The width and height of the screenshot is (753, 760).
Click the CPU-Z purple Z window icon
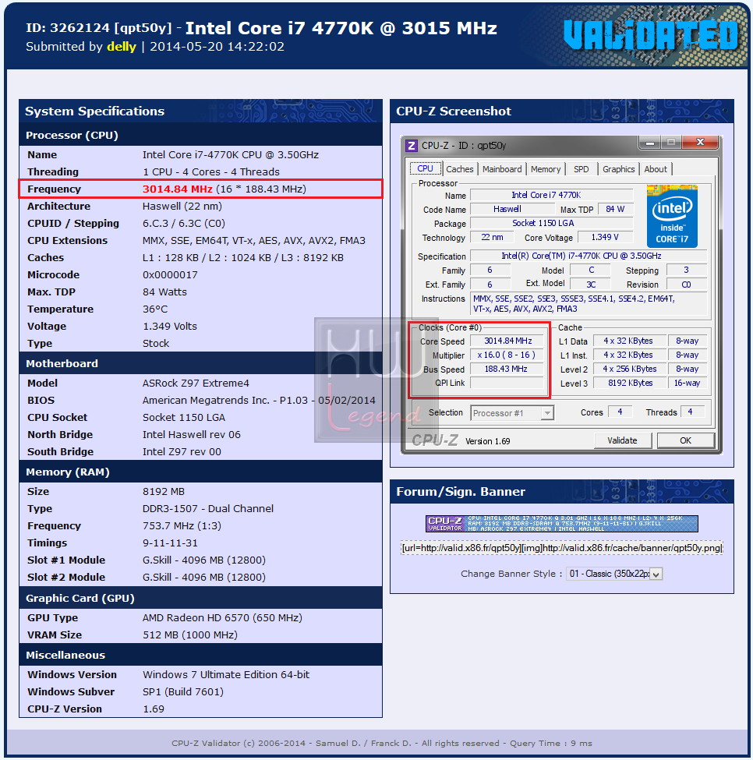412,146
